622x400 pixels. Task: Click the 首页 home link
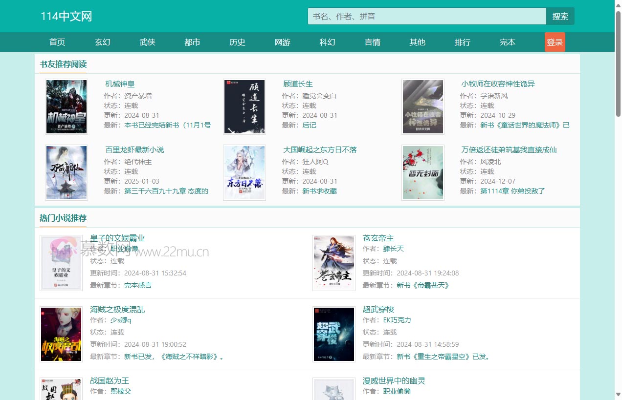tap(57, 42)
